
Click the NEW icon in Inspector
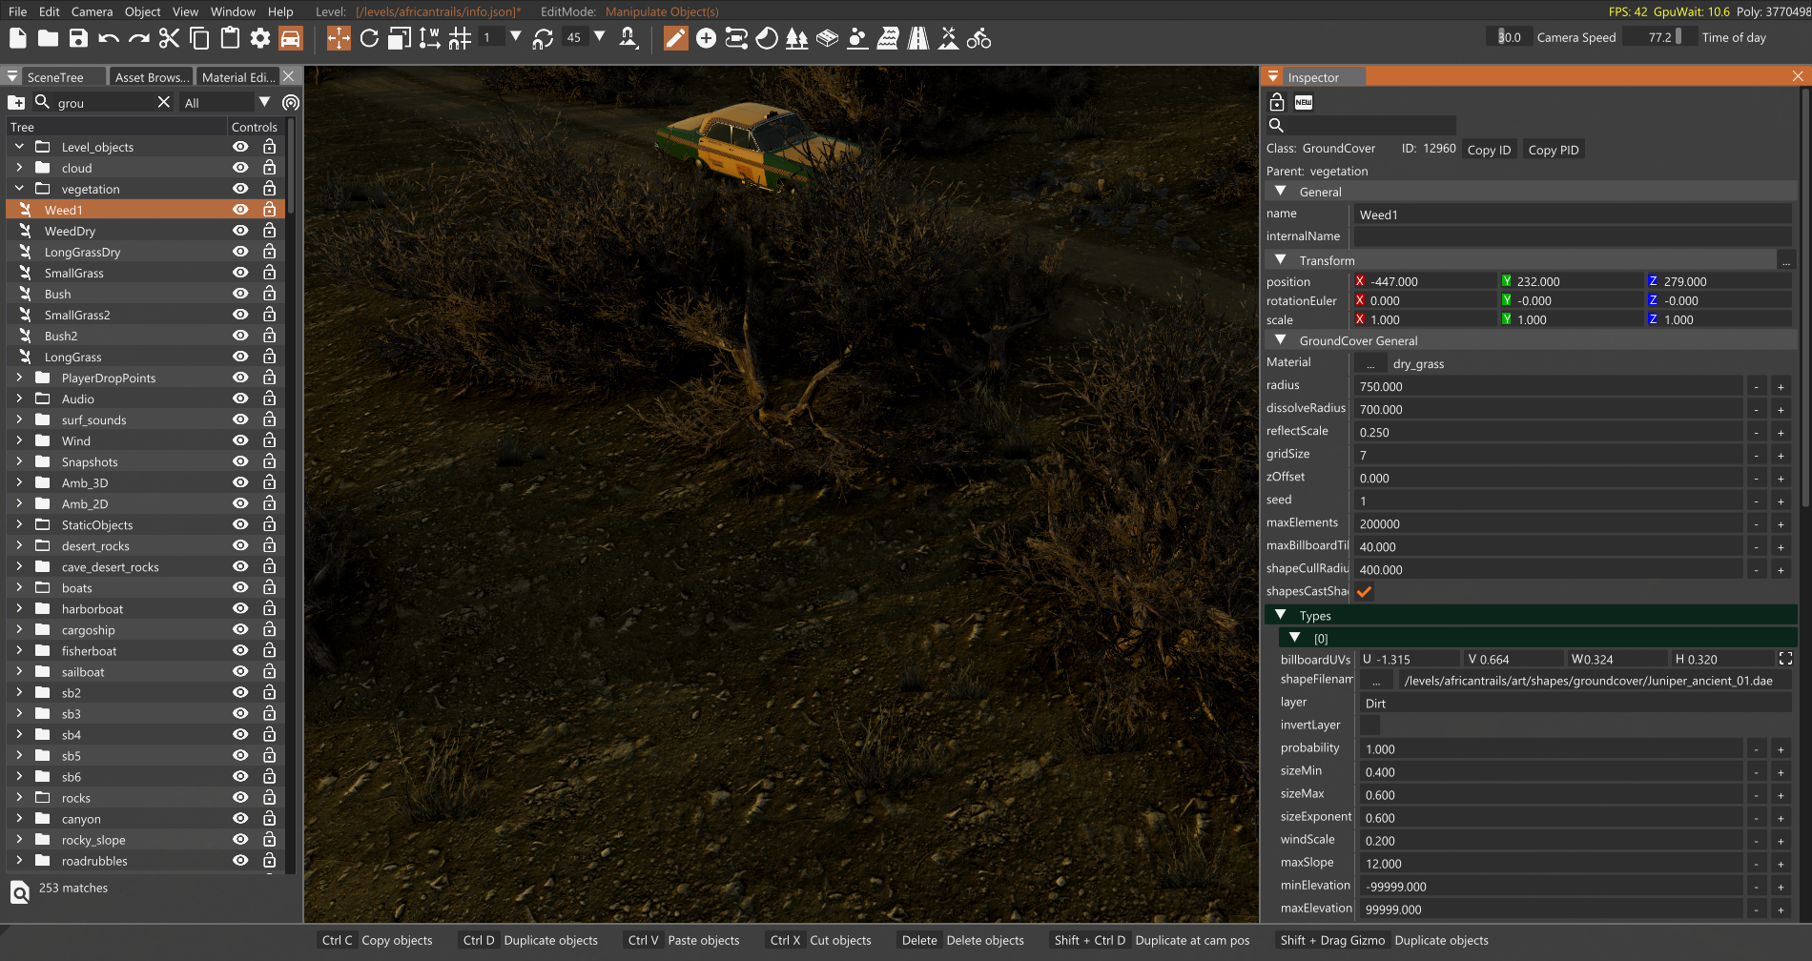[1304, 102]
